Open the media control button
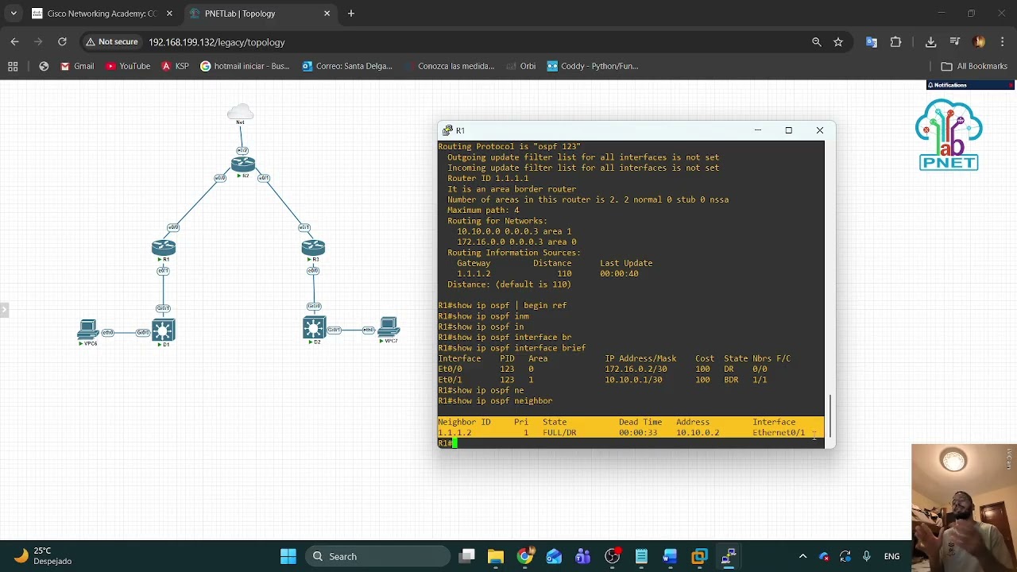This screenshot has height=572, width=1017. [x=955, y=42]
